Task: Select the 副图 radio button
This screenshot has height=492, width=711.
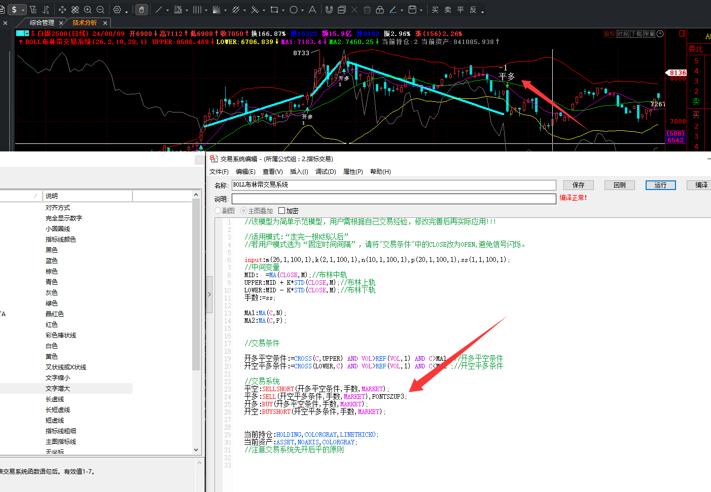Action: [x=218, y=211]
